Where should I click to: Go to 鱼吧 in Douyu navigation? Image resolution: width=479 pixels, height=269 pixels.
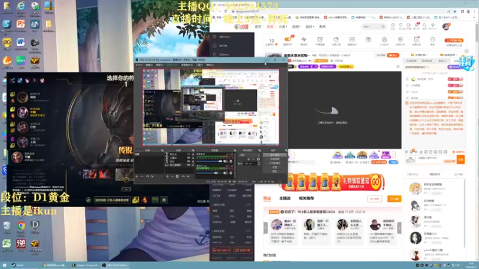click(322, 27)
